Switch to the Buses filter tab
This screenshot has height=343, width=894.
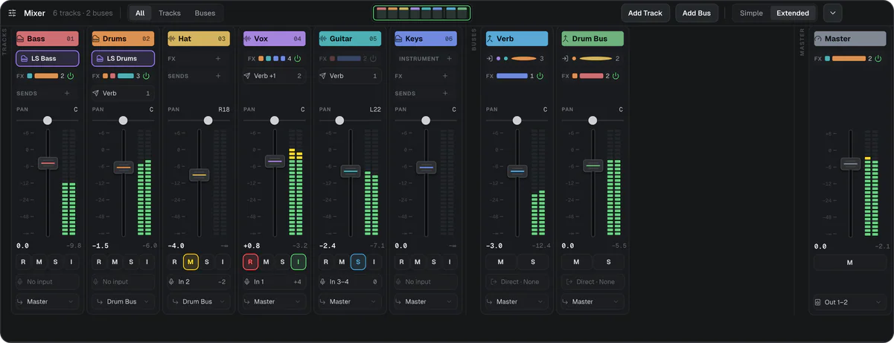tap(205, 13)
